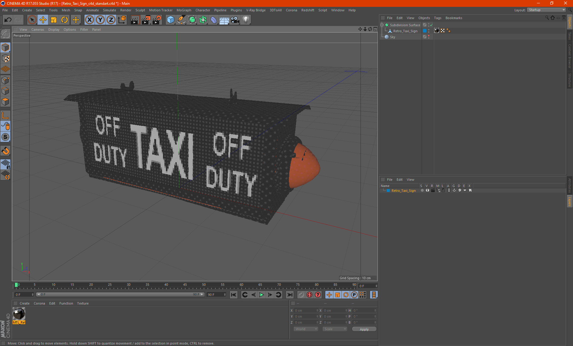The height and width of the screenshot is (346, 573).
Task: Open Material Manager Create menu
Action: click(24, 303)
